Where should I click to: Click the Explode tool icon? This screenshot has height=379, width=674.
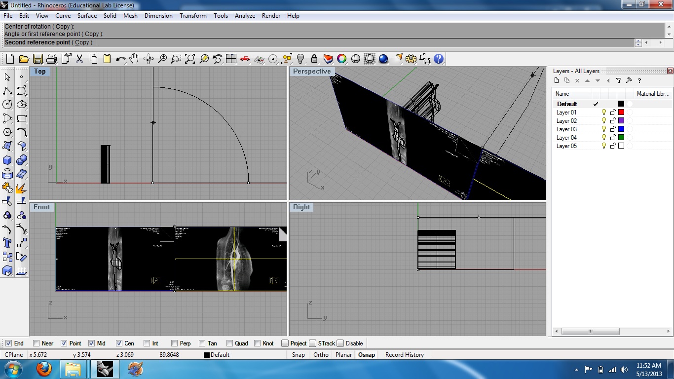coord(21,188)
